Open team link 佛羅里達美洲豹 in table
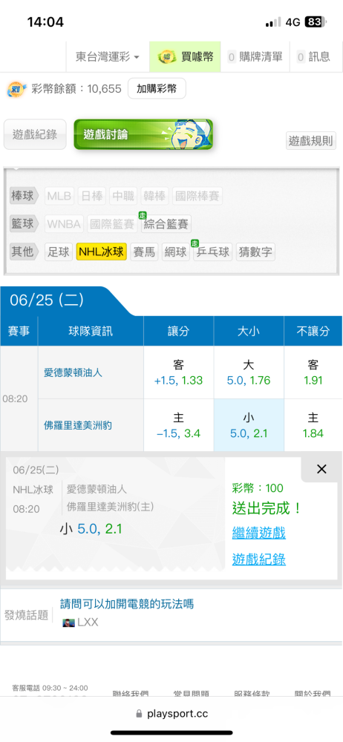This screenshot has width=343, height=742. point(78,425)
